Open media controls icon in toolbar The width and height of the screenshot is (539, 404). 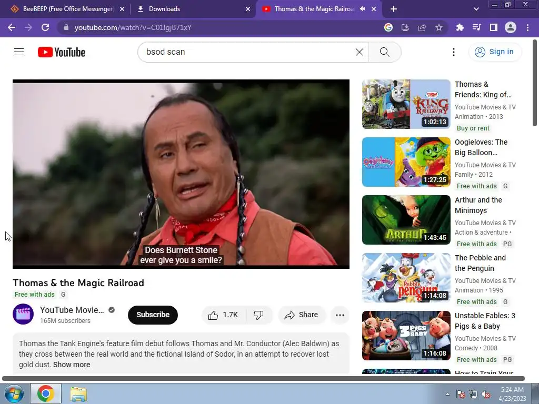tap(476, 27)
